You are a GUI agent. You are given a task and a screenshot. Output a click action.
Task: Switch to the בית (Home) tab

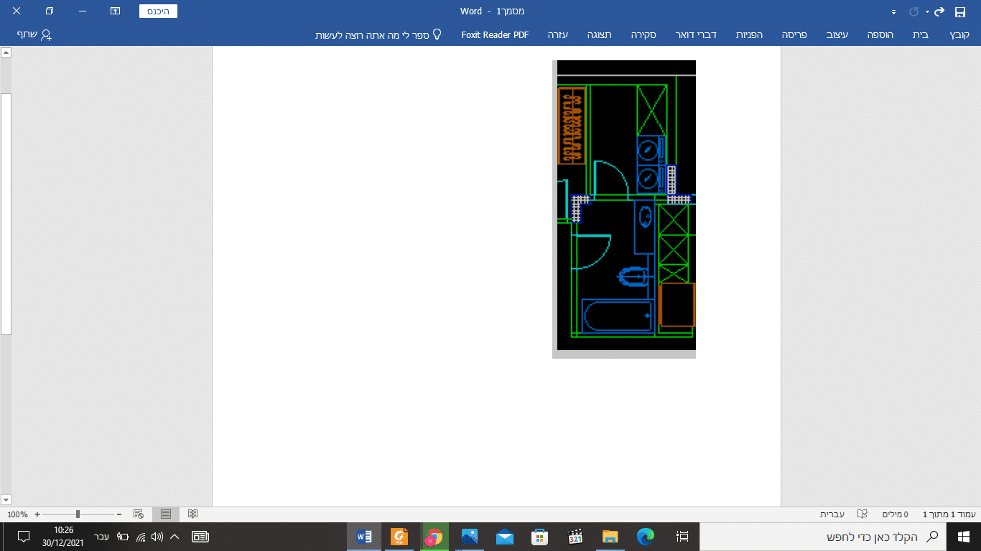pyautogui.click(x=921, y=34)
